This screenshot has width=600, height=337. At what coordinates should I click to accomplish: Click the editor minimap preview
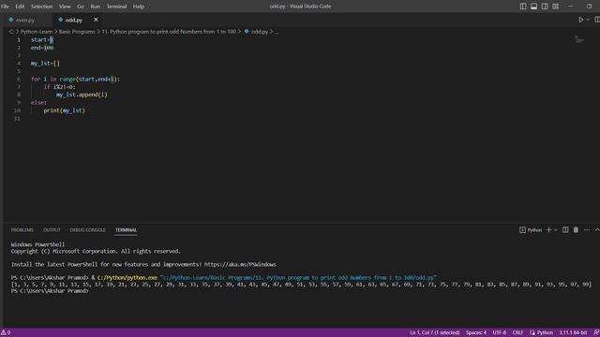[x=579, y=39]
